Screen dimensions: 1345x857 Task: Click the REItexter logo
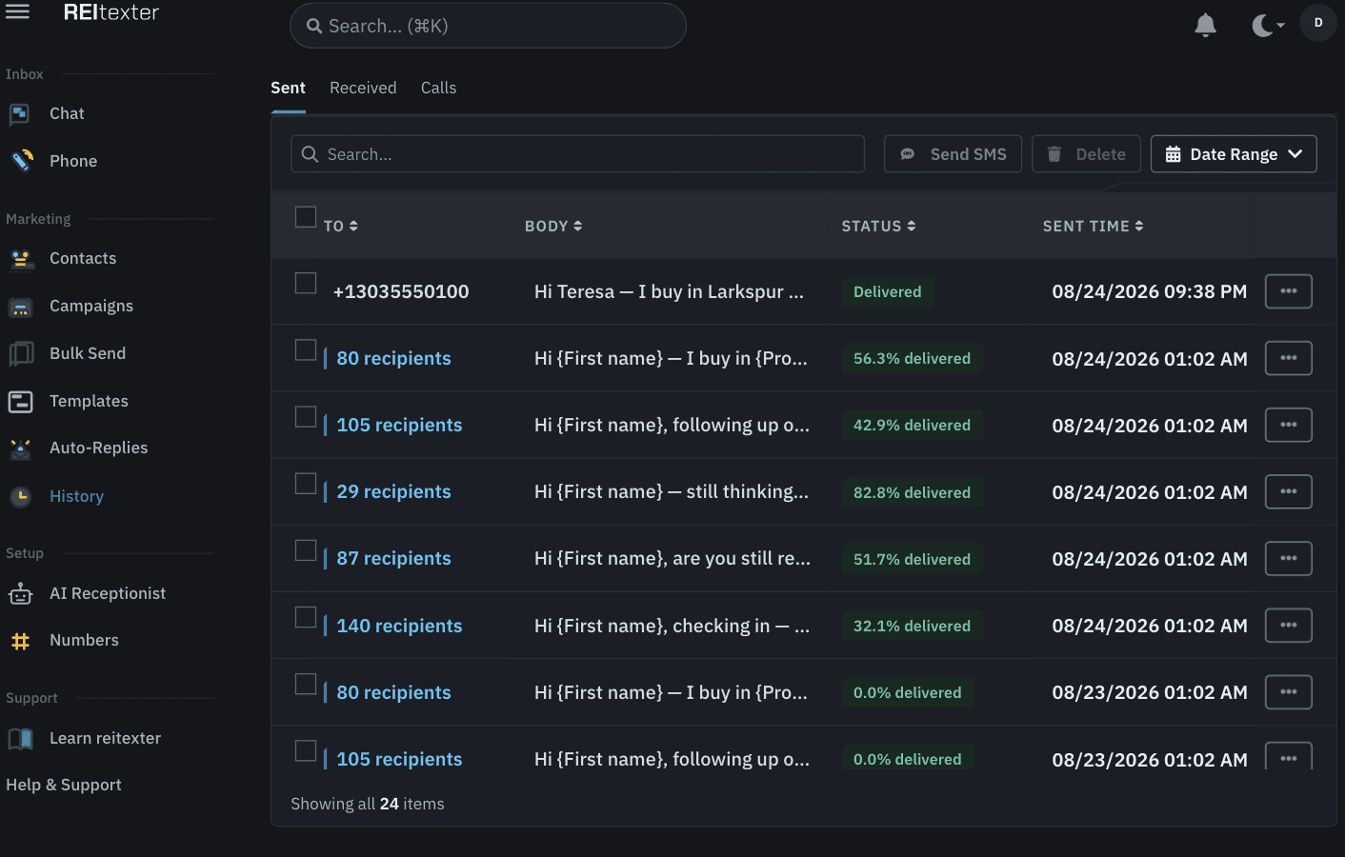pyautogui.click(x=111, y=12)
